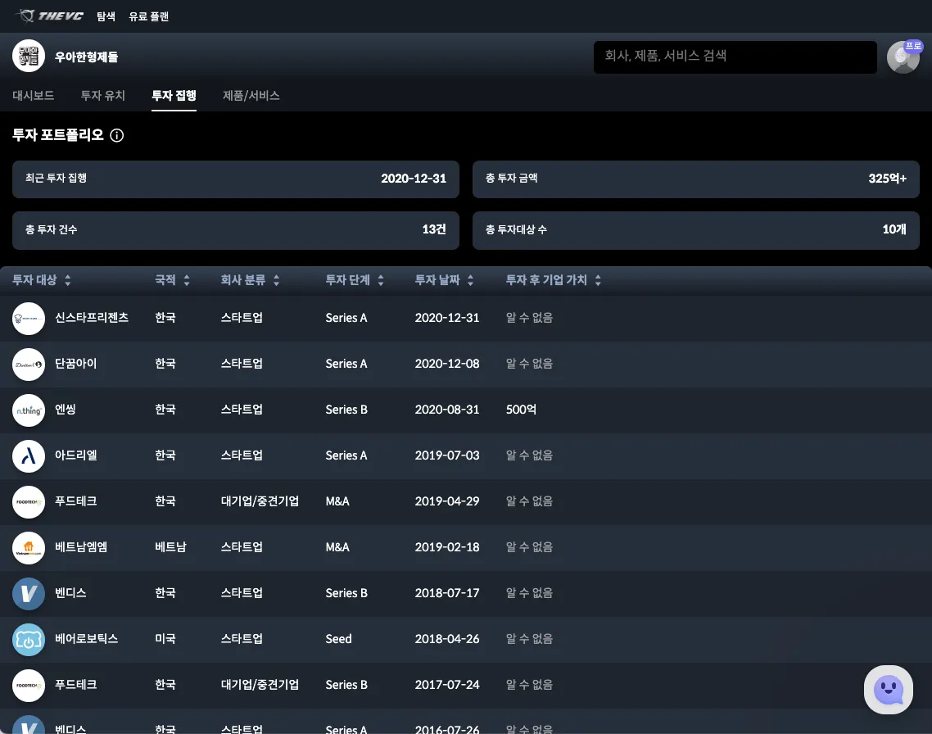
Task: Open 신스타프리젠츠 company logo
Action: click(29, 319)
